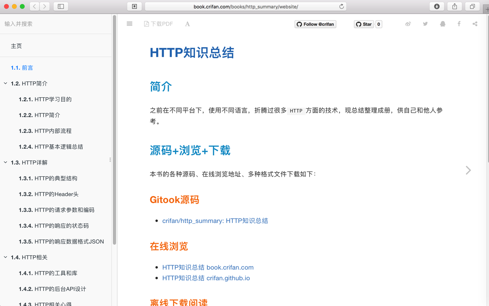Click the sidebar scrollbar thumb
489x306 pixels.
coord(114,130)
